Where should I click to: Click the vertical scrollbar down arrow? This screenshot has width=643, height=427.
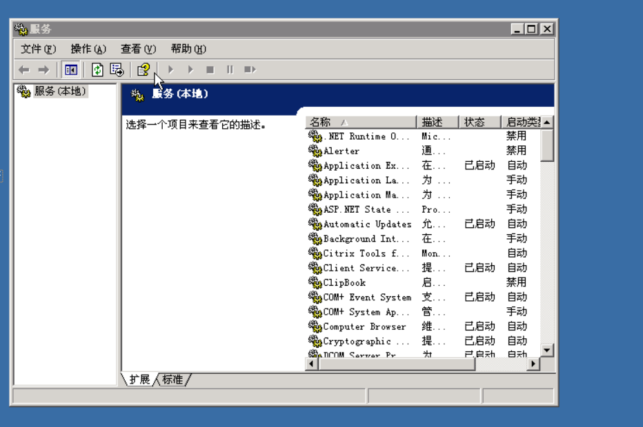tap(547, 351)
